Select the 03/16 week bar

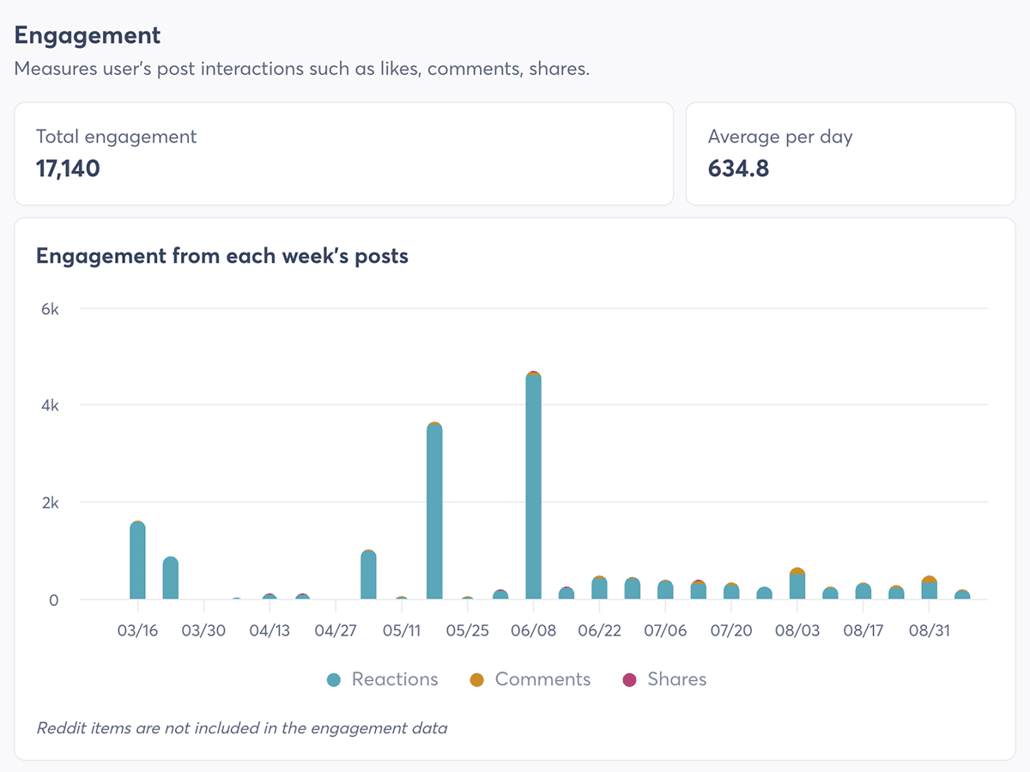[x=137, y=560]
